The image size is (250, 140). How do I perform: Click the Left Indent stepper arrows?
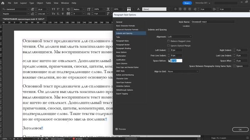click(169, 50)
